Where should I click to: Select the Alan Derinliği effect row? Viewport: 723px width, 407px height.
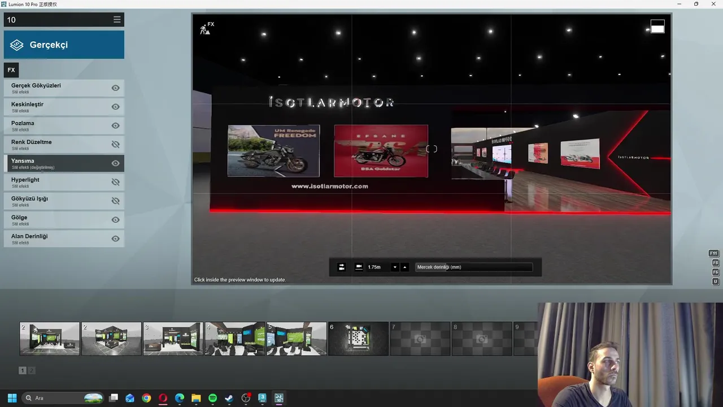(64, 239)
